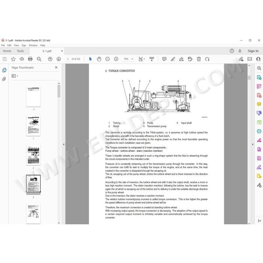This screenshot has width=263, height=263.
Task: Click the page number input field
Action: pyautogui.click(x=68, y=59)
